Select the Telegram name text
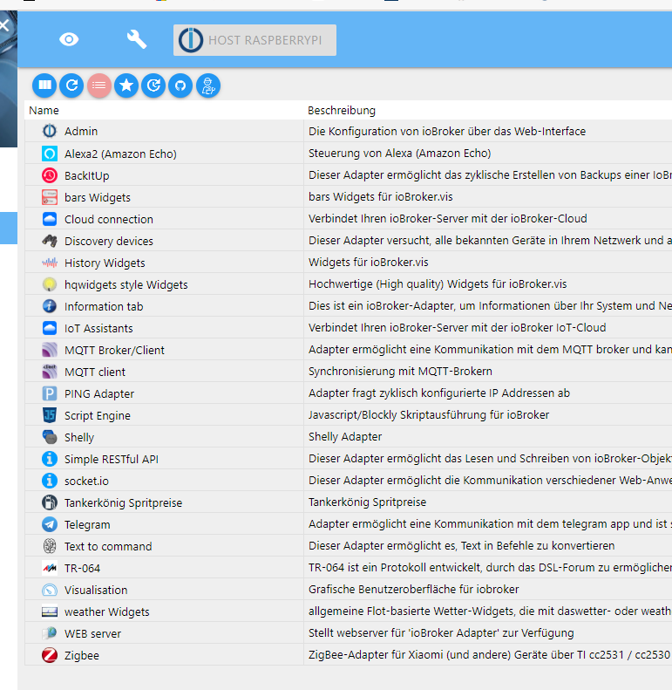The image size is (672, 690). [x=87, y=524]
